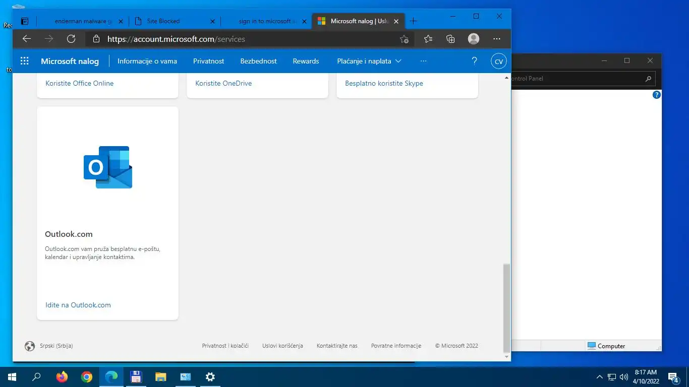Click the Control Panel window help icon

[x=656, y=95]
